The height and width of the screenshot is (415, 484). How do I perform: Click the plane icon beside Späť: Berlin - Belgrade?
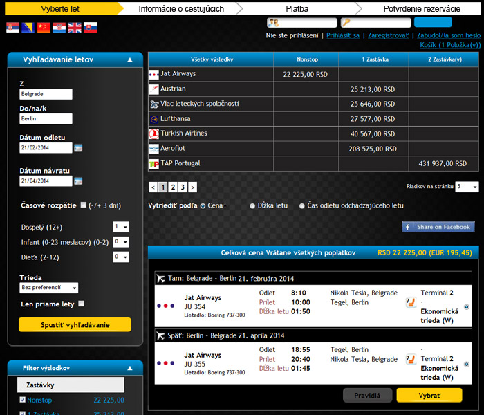click(161, 335)
